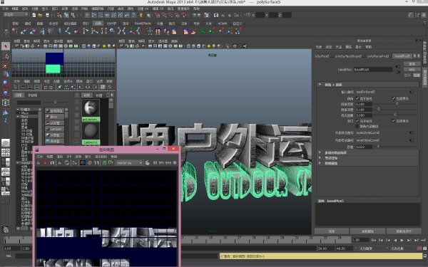The height and width of the screenshot is (267, 428).
Task: Click the Open Scene folder icon
Action: coord(41,15)
